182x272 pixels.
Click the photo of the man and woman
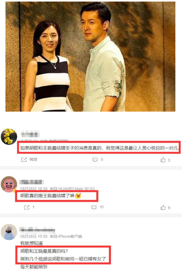click(x=90, y=57)
